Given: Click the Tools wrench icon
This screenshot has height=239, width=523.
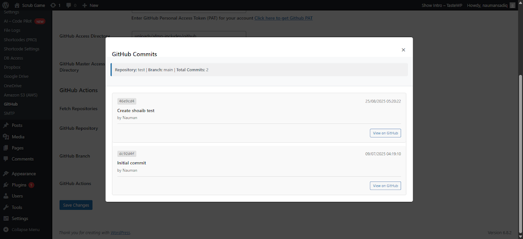Looking at the screenshot, I should (5, 208).
